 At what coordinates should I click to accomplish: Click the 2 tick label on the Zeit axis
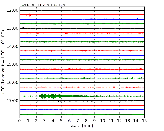point(36,121)
